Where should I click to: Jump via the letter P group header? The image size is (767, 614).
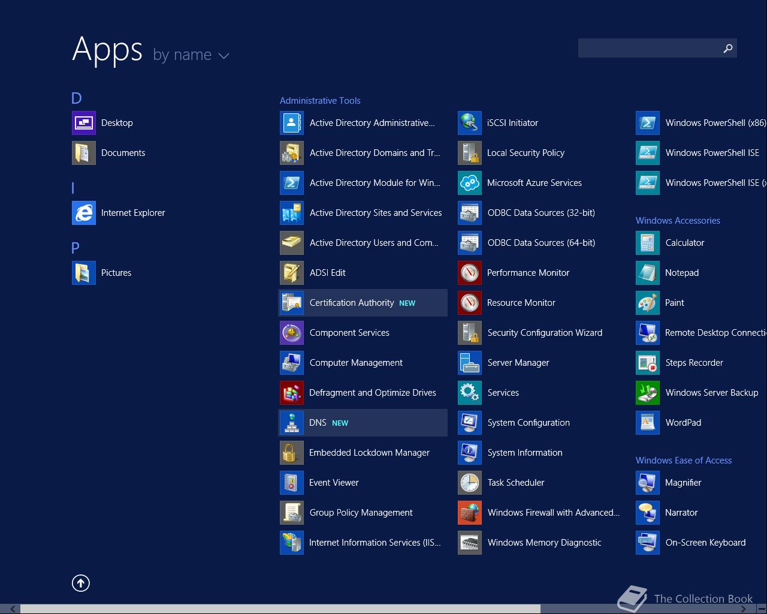[x=76, y=248]
